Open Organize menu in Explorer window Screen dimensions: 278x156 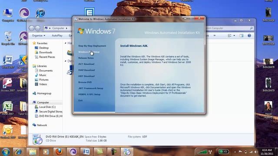click(39, 36)
